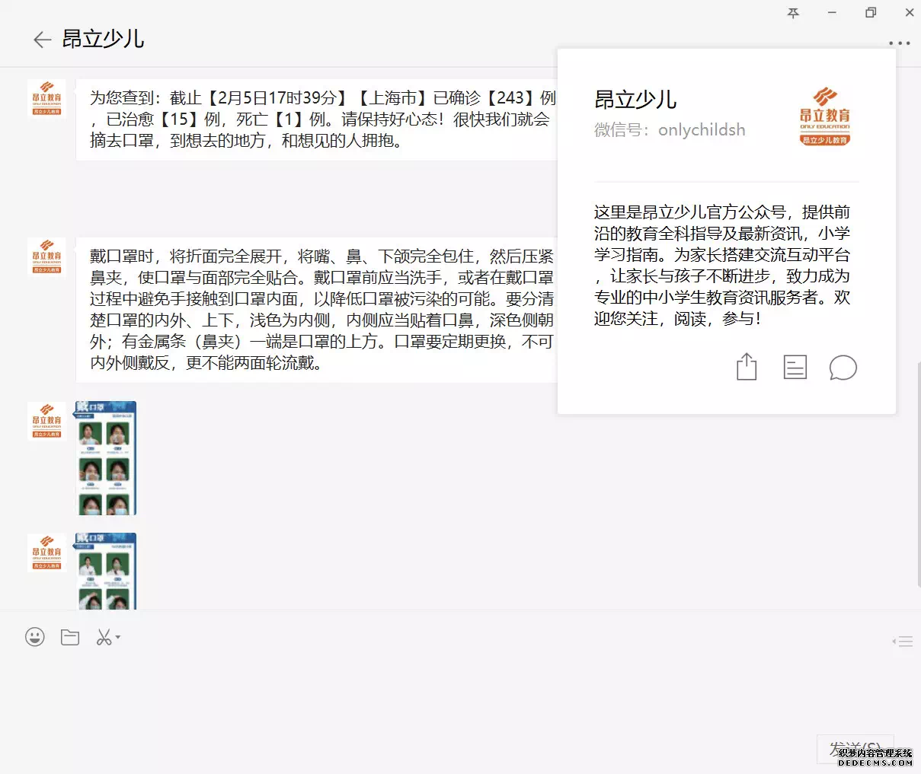Expand the screenshot options dropdown arrow
Screen dimensions: 921x774
click(117, 637)
